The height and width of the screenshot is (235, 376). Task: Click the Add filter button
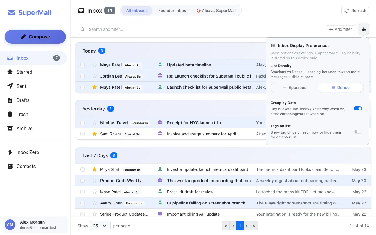(x=340, y=29)
